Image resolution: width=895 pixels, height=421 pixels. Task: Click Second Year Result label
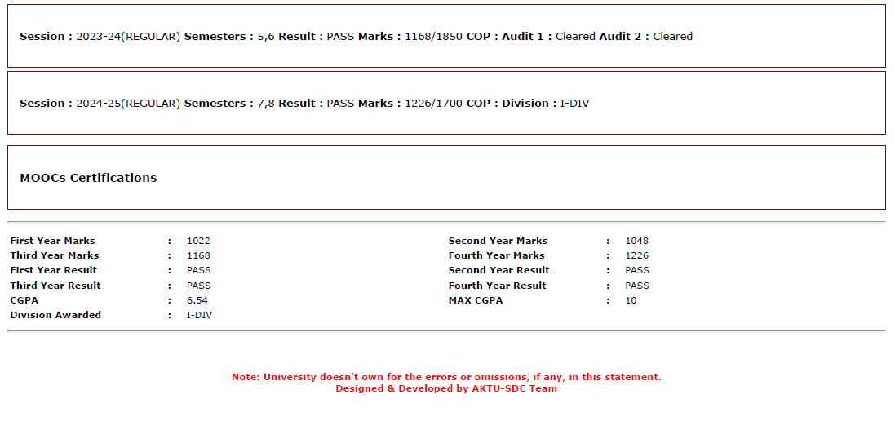point(498,270)
